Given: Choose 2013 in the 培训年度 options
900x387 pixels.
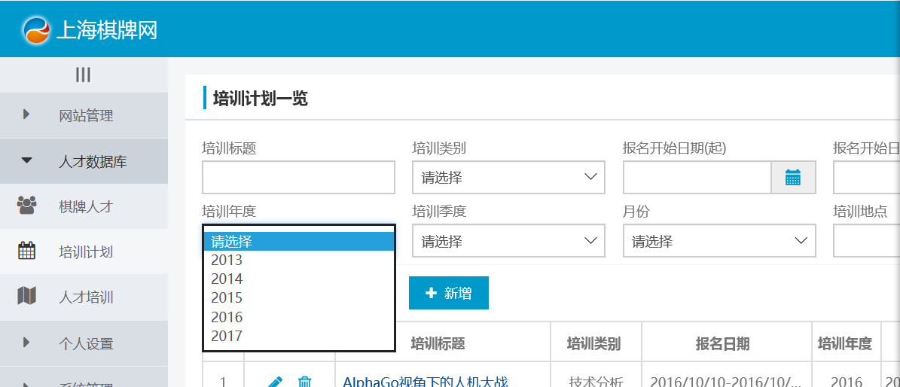Looking at the screenshot, I should coord(227,260).
